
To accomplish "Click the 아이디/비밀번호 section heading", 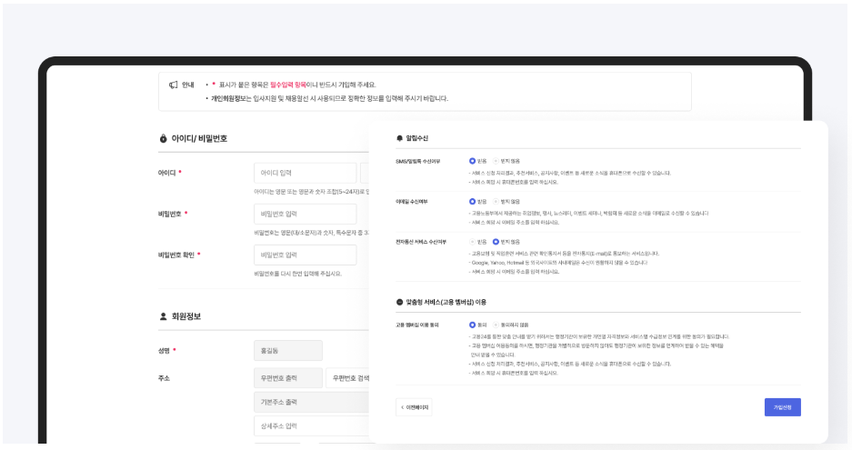I will tap(199, 138).
